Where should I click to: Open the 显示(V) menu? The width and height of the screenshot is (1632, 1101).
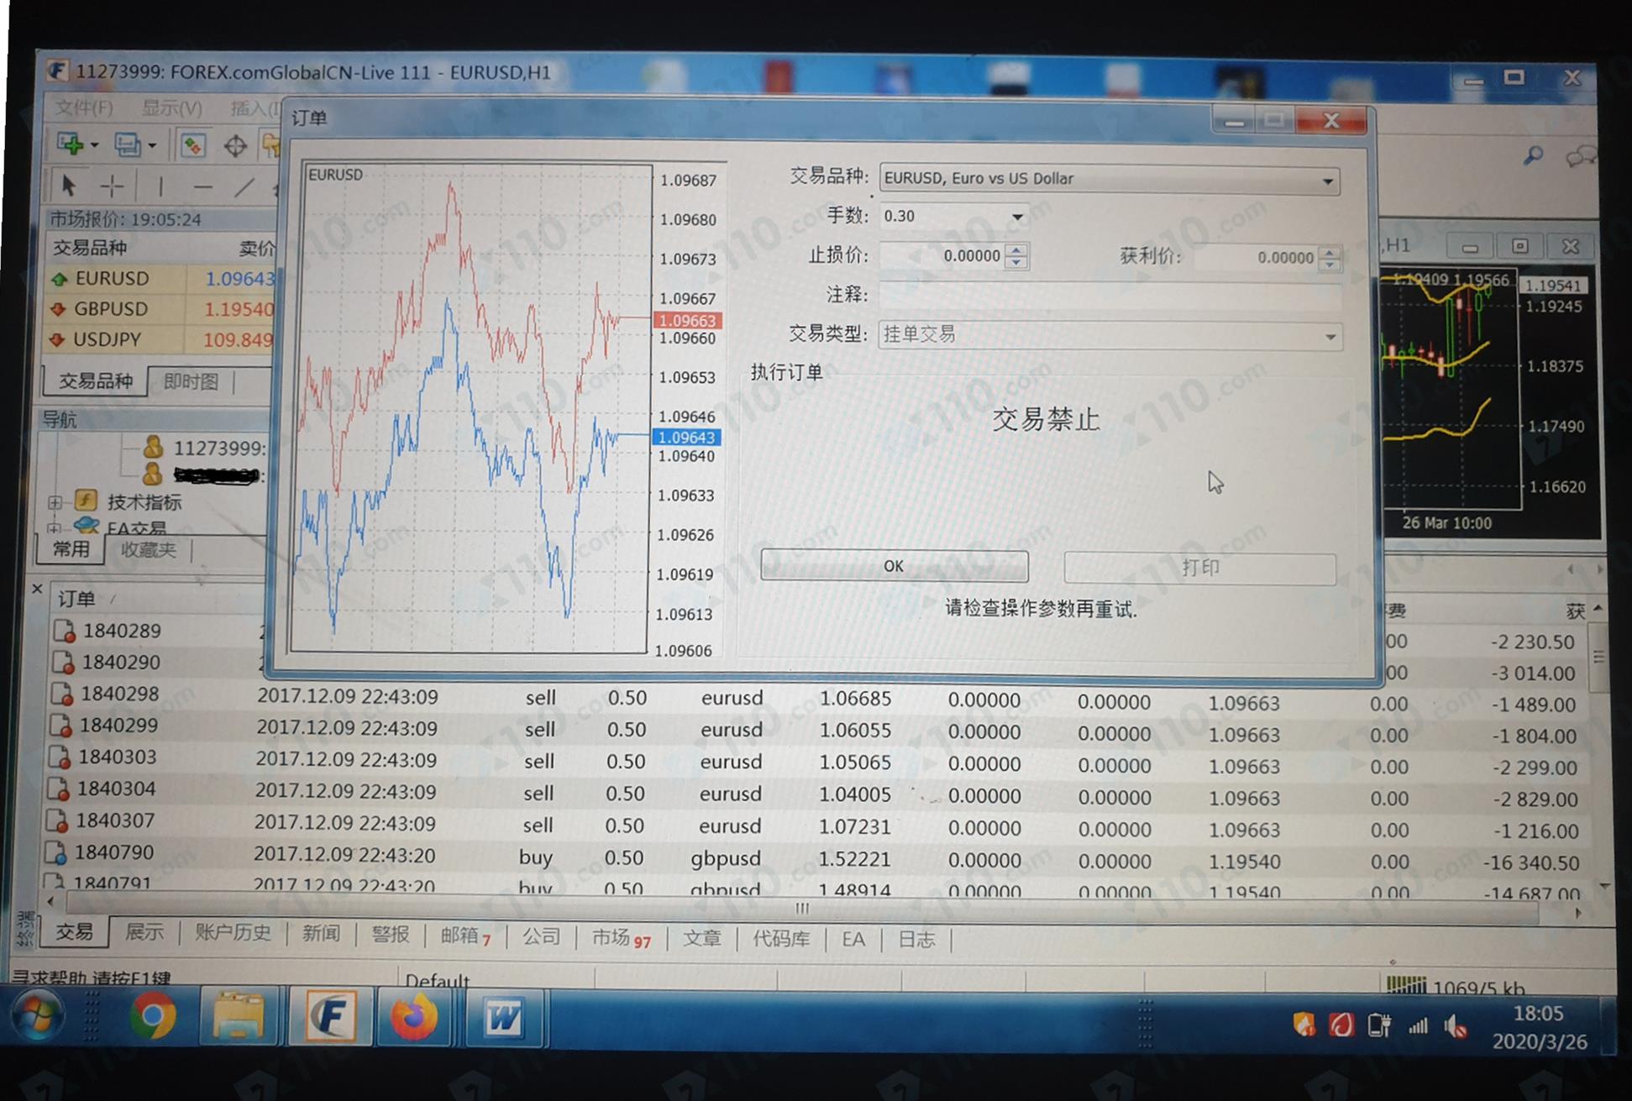[x=172, y=108]
